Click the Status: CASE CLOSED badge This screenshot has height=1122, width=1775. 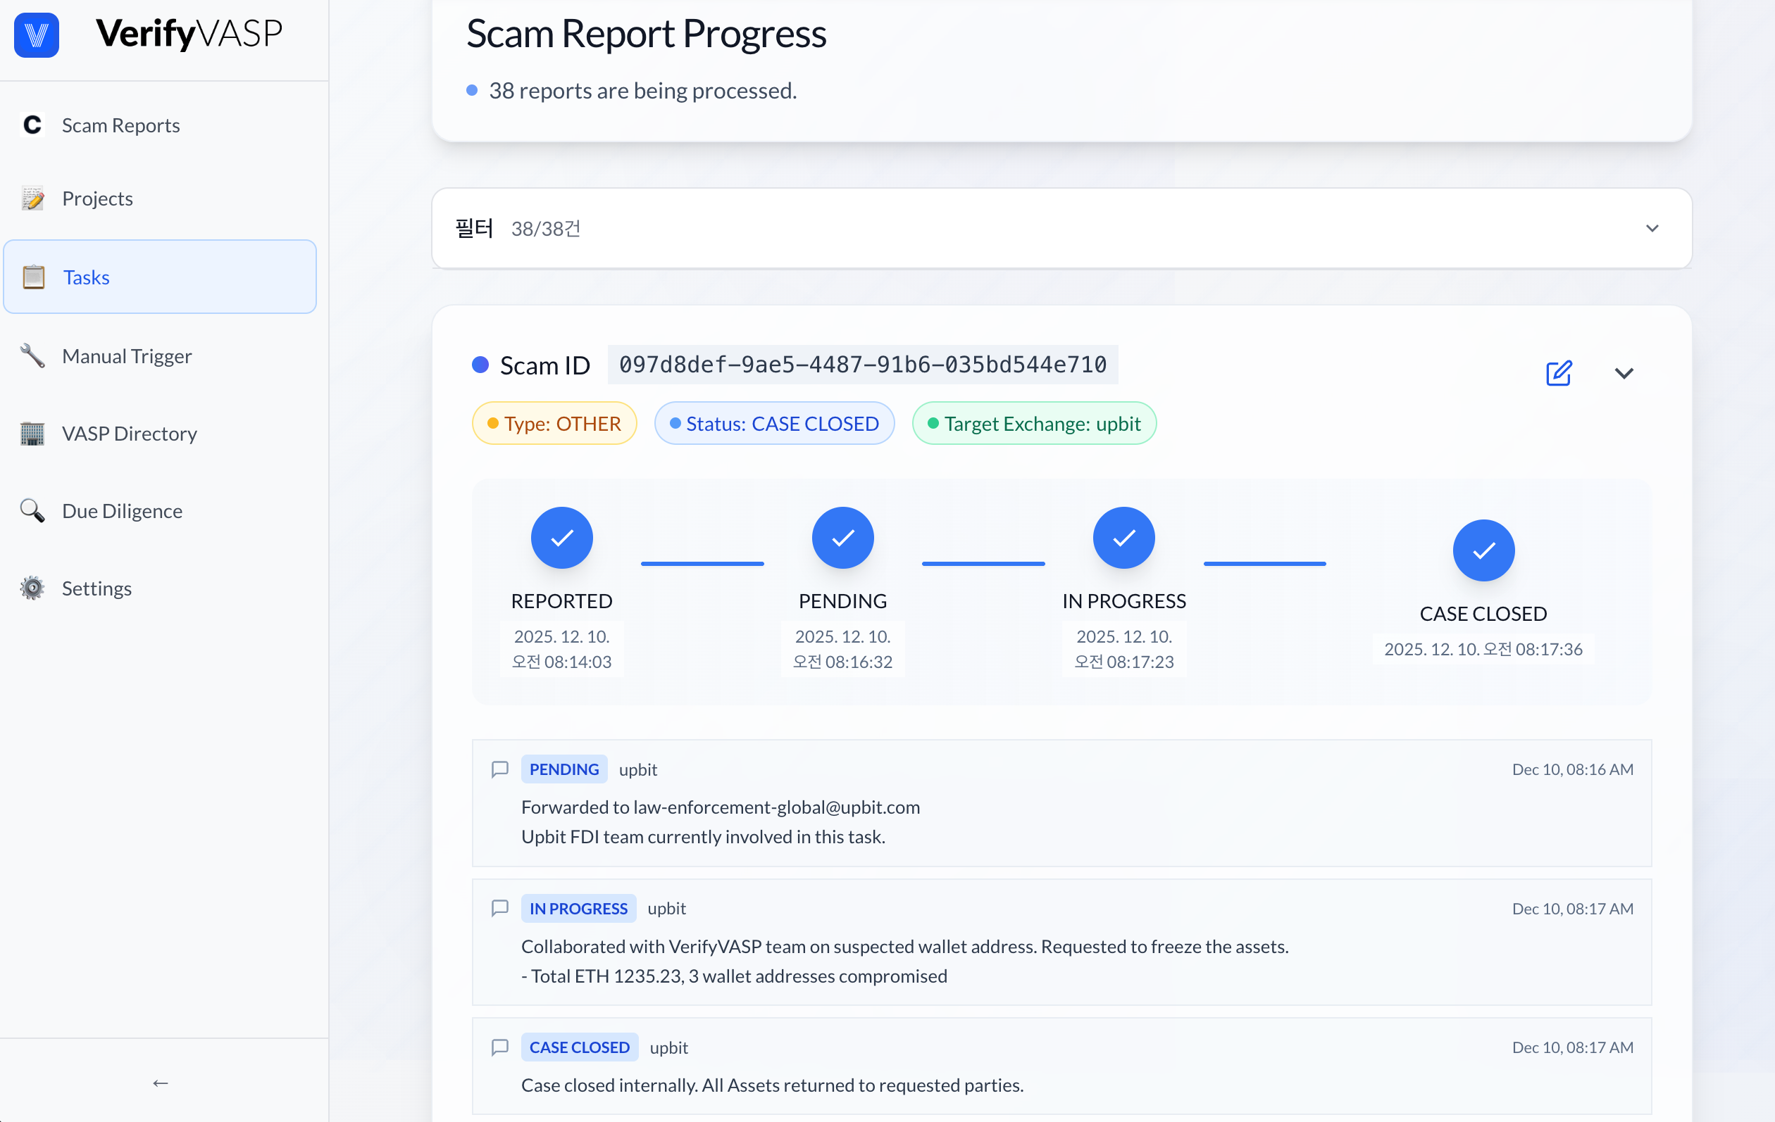tap(774, 424)
